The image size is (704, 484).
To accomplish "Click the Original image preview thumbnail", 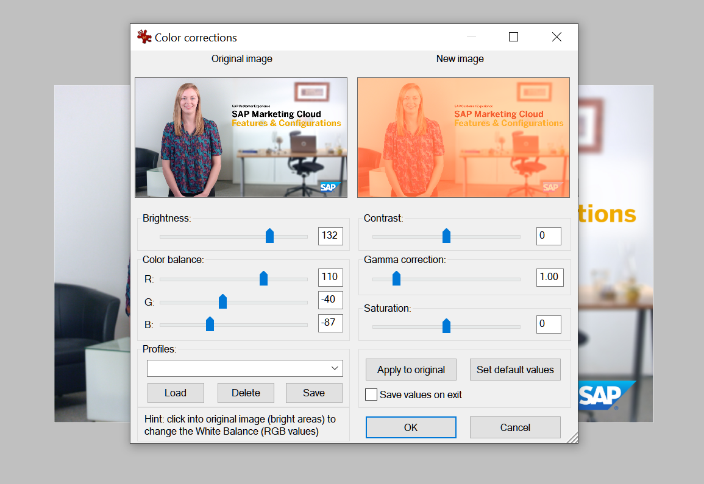I will [241, 137].
